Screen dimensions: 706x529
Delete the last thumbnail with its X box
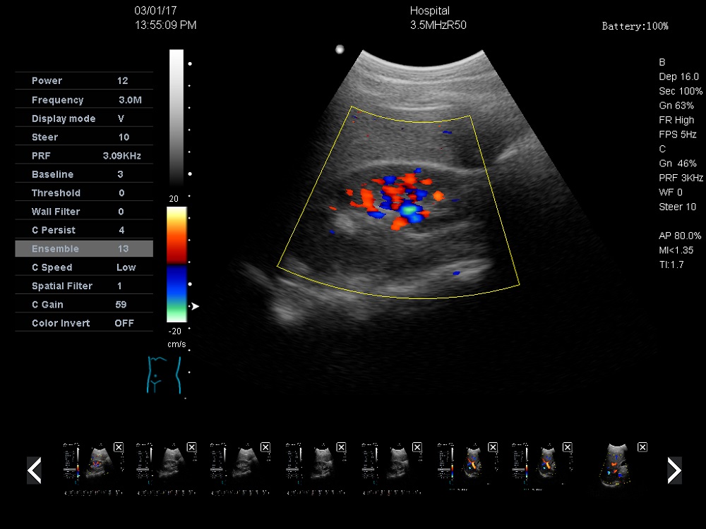tap(642, 447)
